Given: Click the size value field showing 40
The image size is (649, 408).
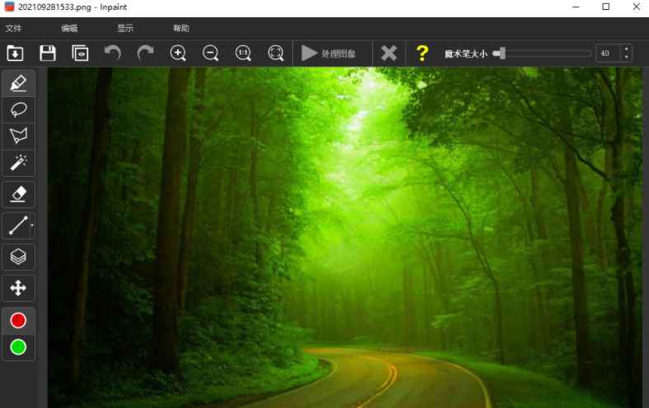Looking at the screenshot, I should (x=608, y=53).
